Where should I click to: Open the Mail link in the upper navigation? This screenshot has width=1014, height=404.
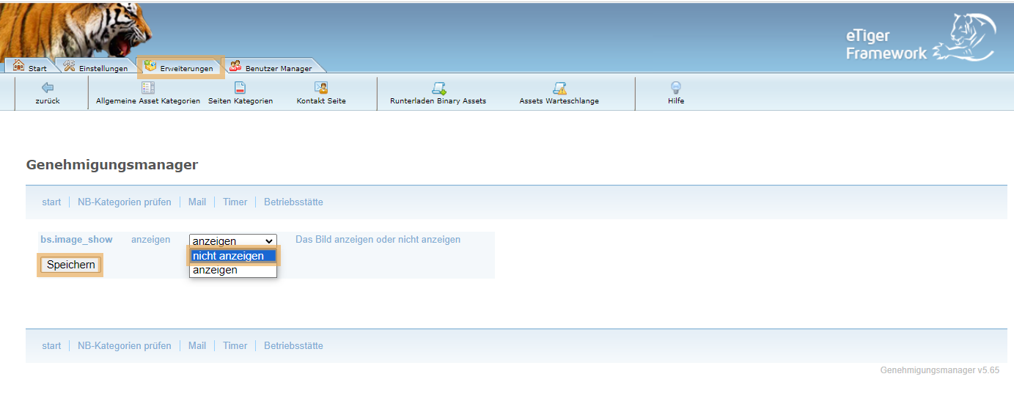[x=196, y=202]
